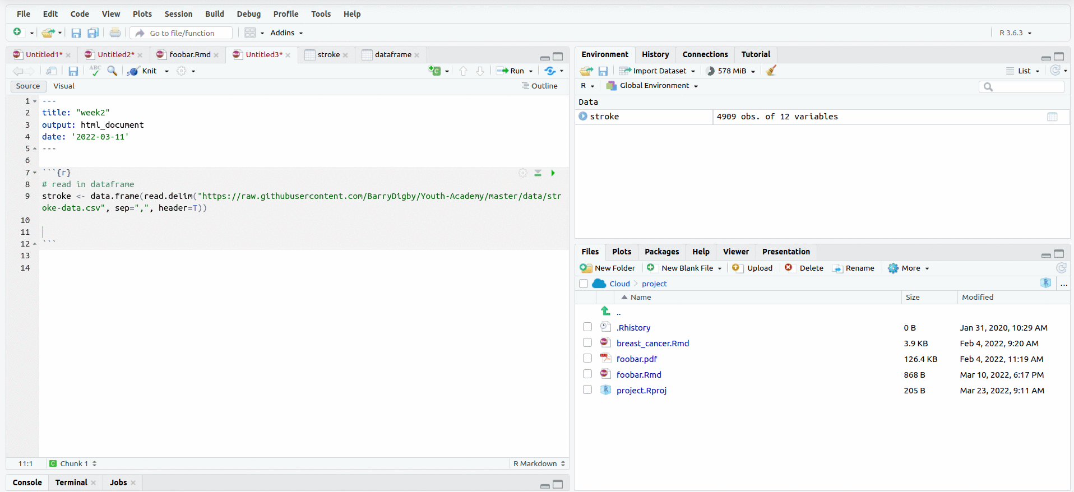Image resolution: width=1074 pixels, height=492 pixels.
Task: Go up to parent directory arrow
Action: pyautogui.click(x=605, y=310)
